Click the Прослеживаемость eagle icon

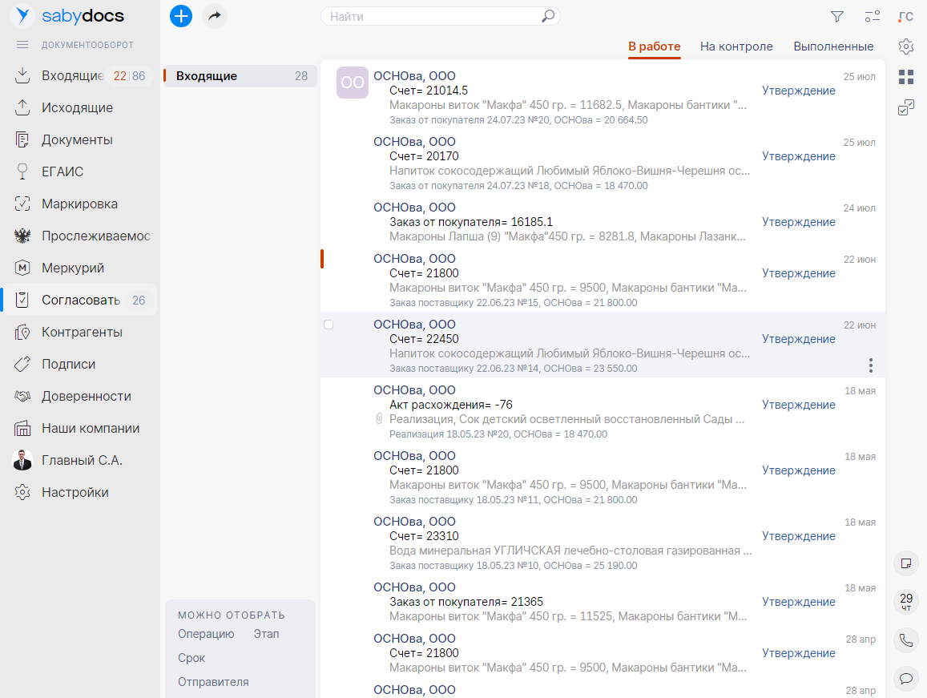tap(22, 235)
